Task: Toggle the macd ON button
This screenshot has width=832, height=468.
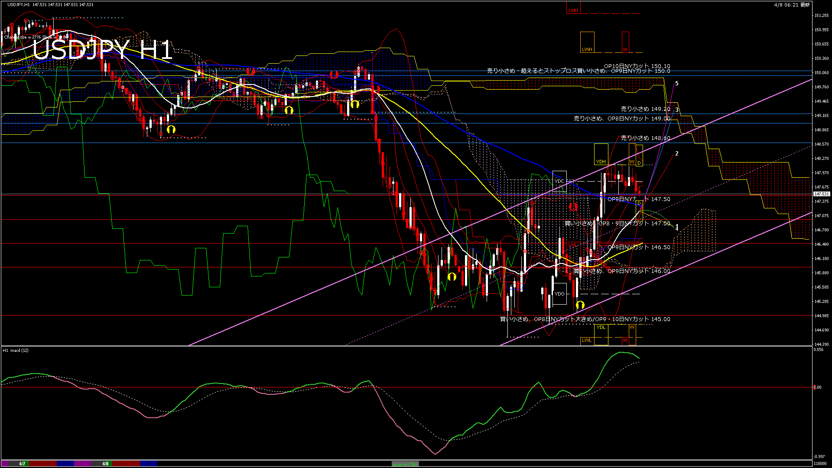Action: click(x=405, y=464)
